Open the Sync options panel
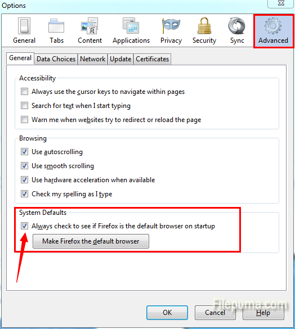Viewport: 295px width, 329px height. click(x=237, y=30)
